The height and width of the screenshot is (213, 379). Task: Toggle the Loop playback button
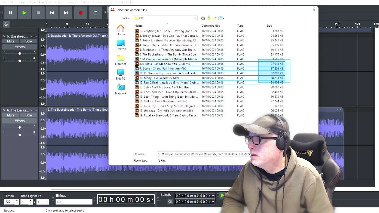pos(95,13)
